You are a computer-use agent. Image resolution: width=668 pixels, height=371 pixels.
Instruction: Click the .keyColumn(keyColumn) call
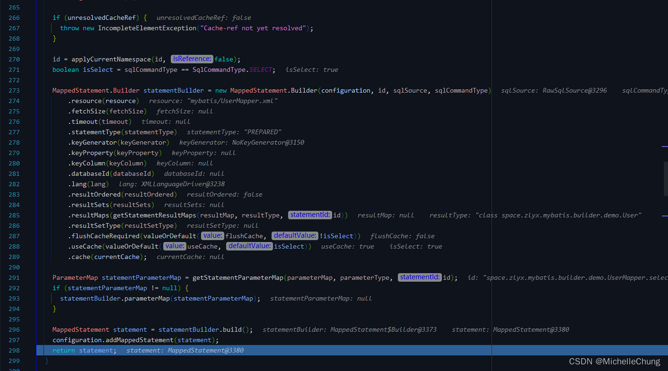click(107, 163)
